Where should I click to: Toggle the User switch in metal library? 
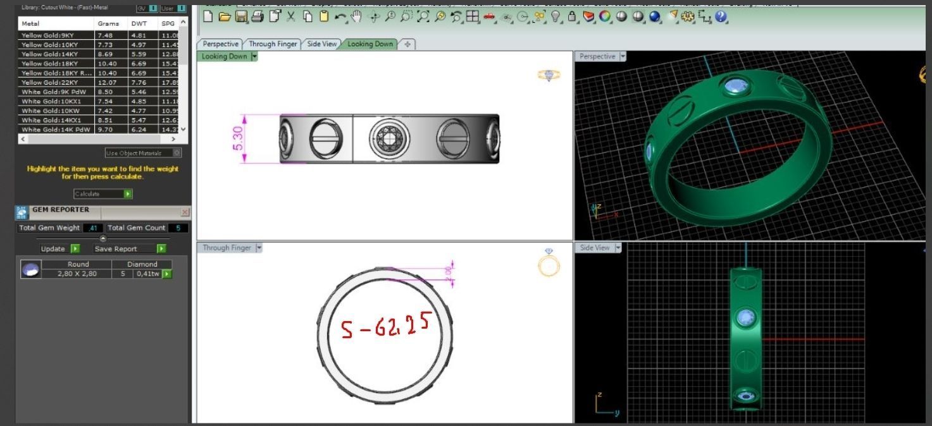pos(172,8)
